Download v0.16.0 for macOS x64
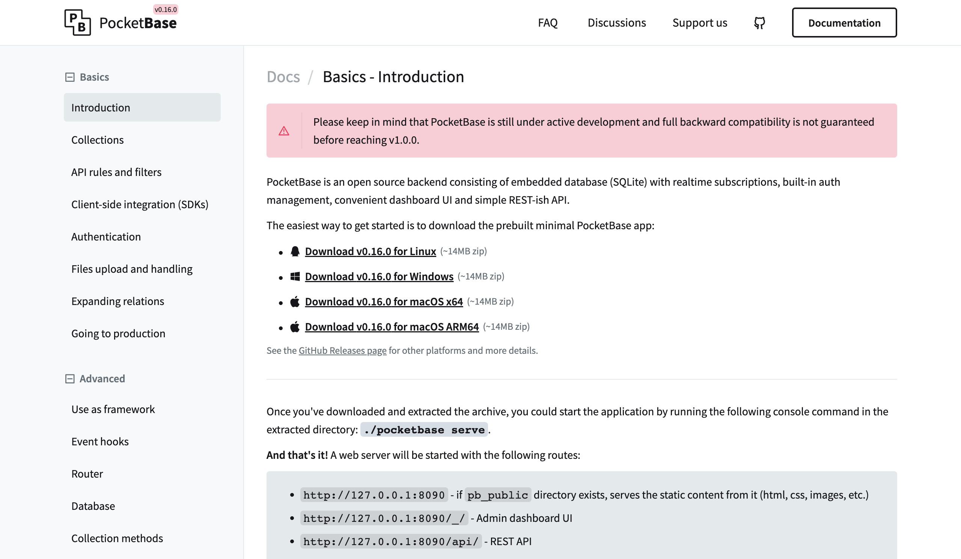Screen dimensions: 961x559 coord(384,302)
